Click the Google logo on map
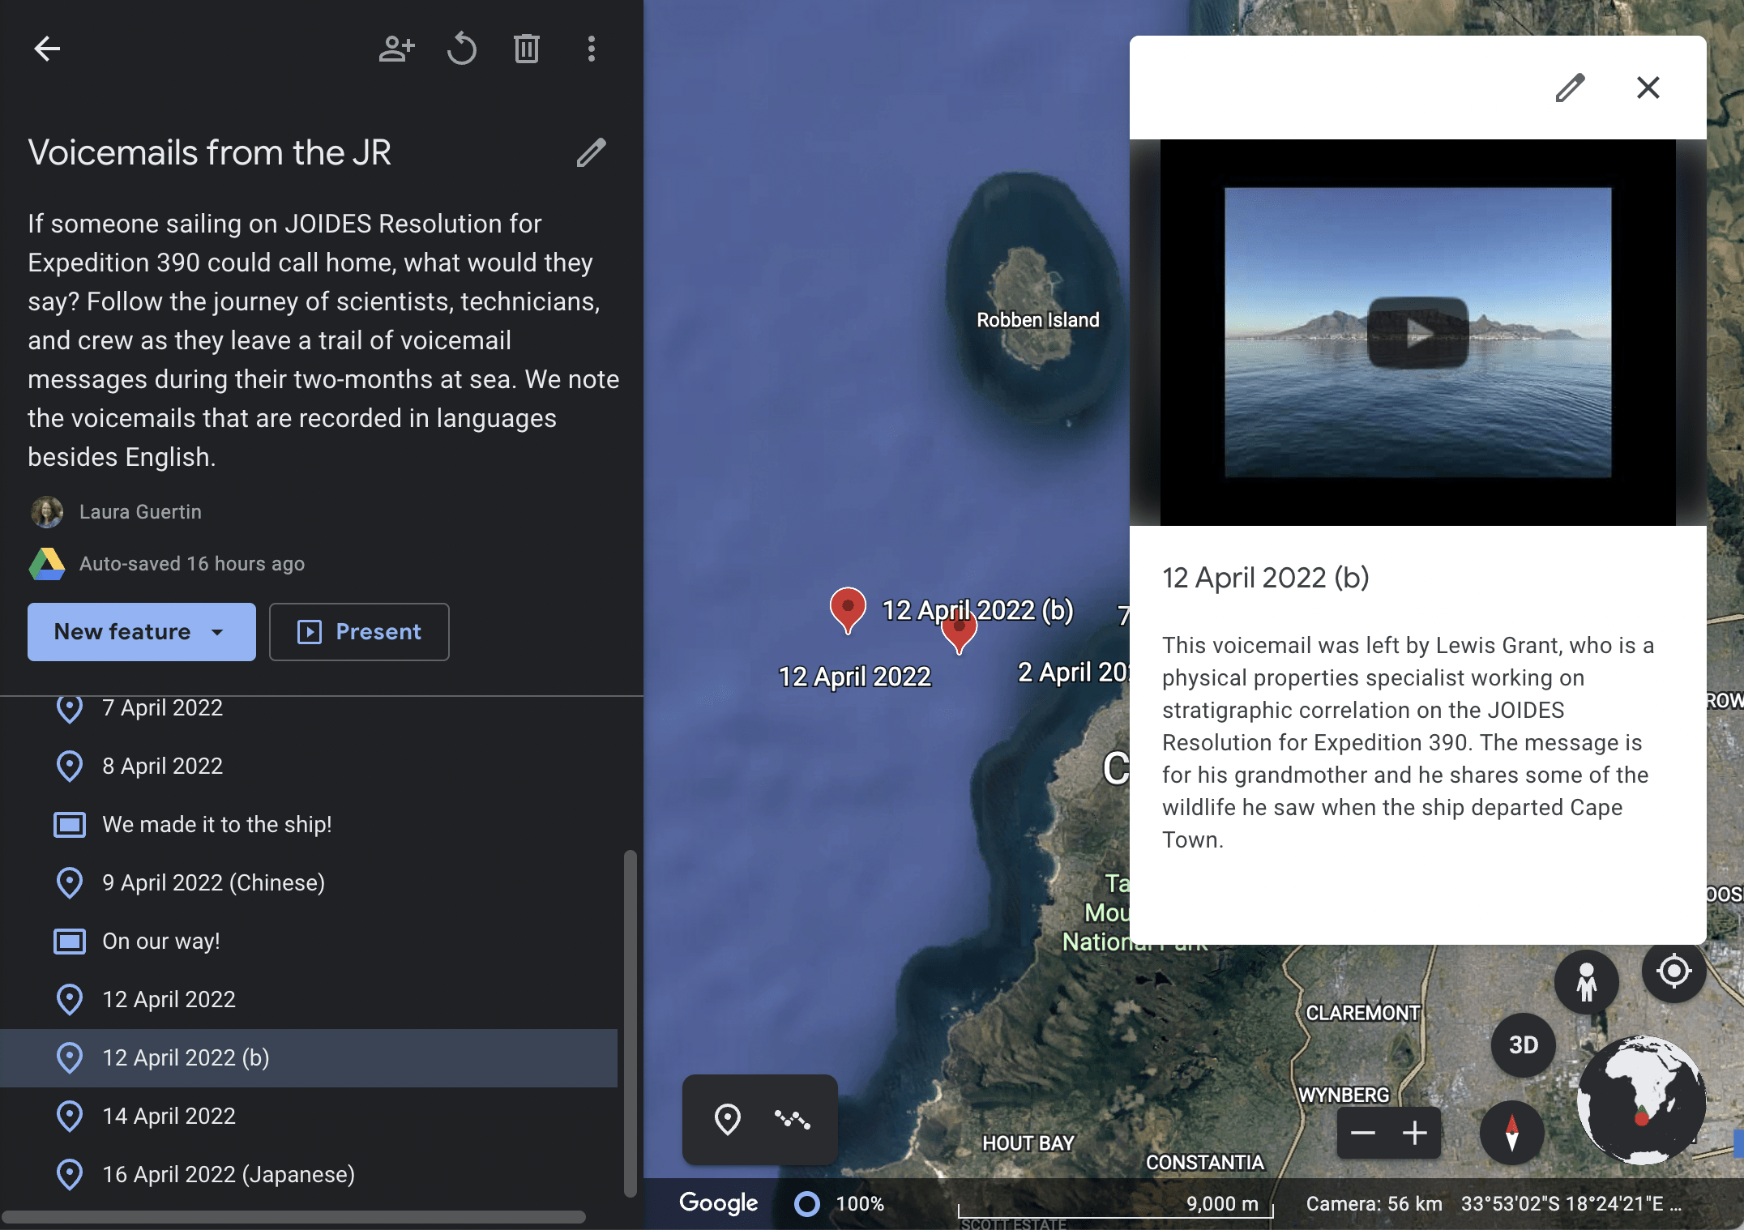Screen dimensions: 1744x1230 click(719, 1203)
